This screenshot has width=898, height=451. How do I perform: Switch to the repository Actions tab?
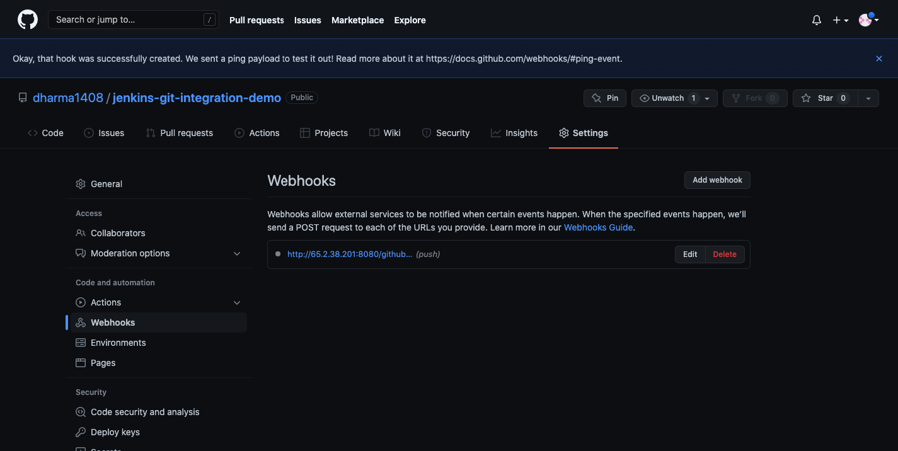(x=256, y=133)
